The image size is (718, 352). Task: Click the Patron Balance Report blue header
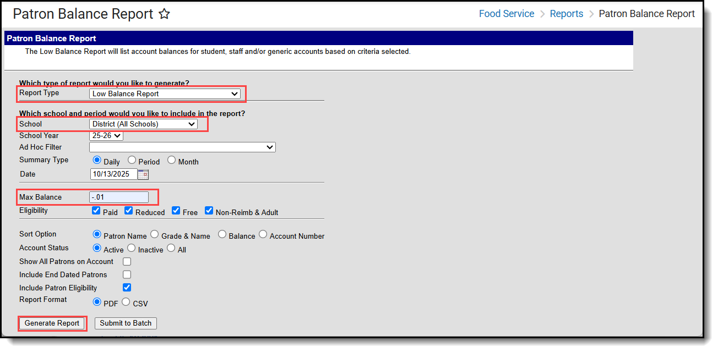pos(318,38)
